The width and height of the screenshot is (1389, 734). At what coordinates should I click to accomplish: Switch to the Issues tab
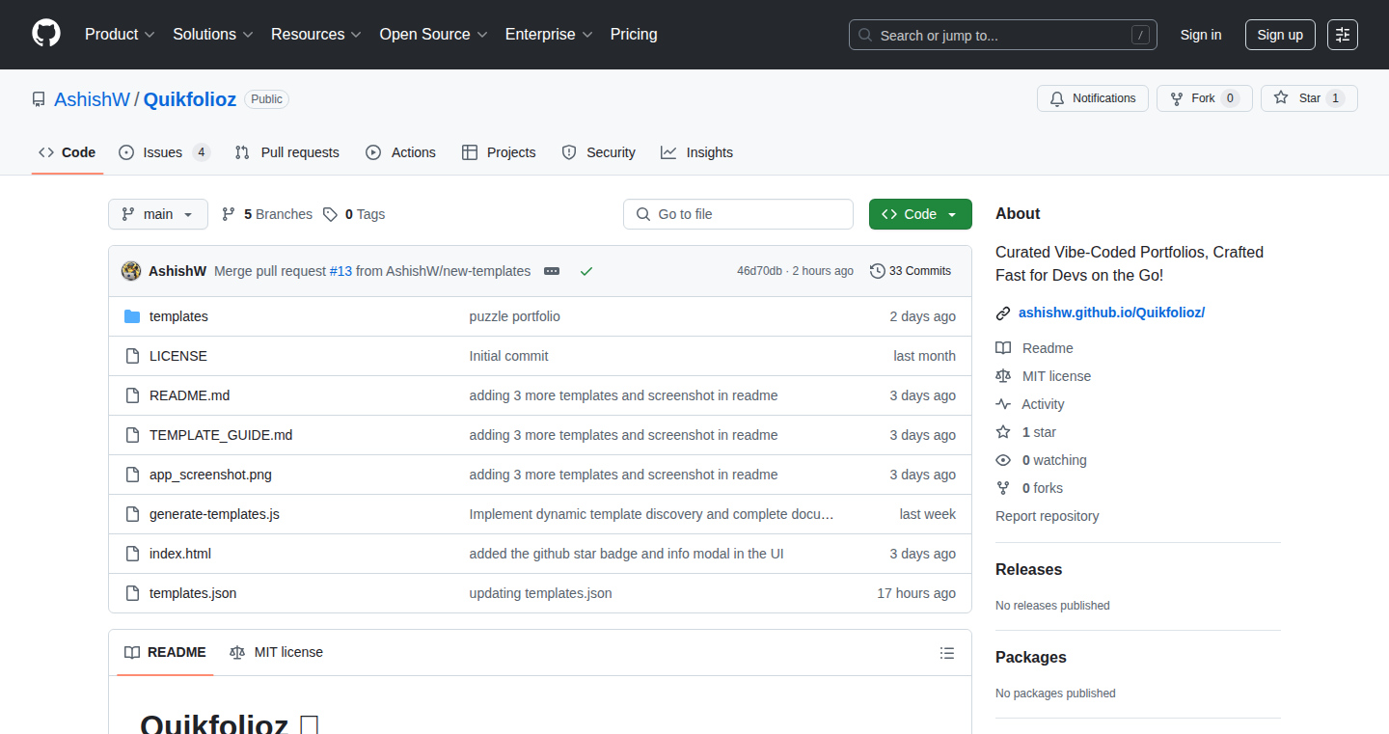[164, 152]
